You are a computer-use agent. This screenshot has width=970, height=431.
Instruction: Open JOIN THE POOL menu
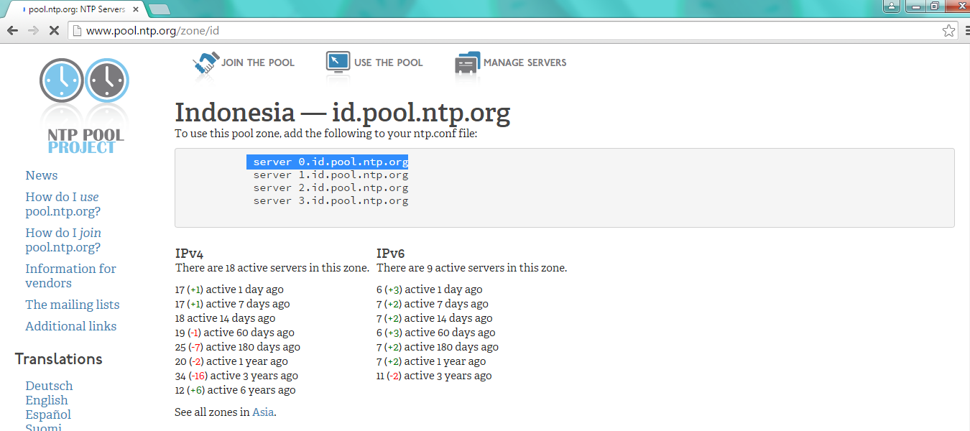[x=258, y=62]
